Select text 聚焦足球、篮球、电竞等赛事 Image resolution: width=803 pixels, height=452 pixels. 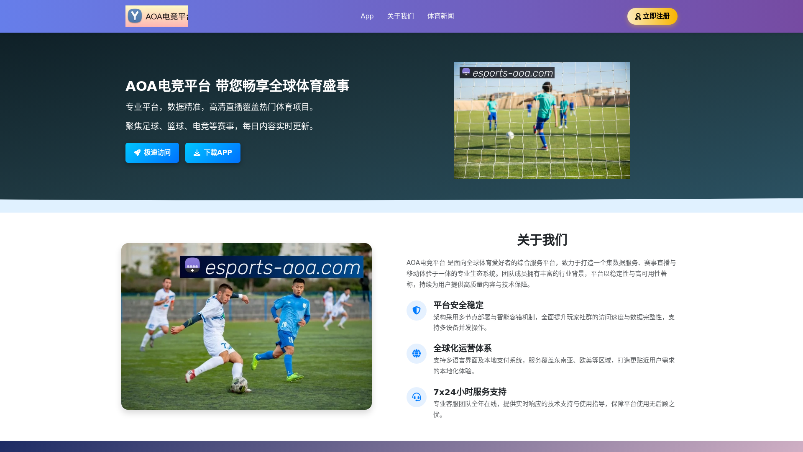tap(180, 126)
